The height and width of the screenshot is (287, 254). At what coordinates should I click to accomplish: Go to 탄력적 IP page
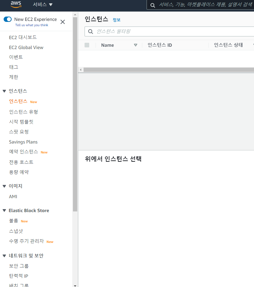pos(19,276)
